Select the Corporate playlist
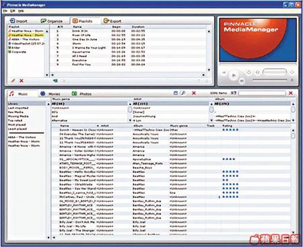The image size is (303, 247). click(x=18, y=52)
